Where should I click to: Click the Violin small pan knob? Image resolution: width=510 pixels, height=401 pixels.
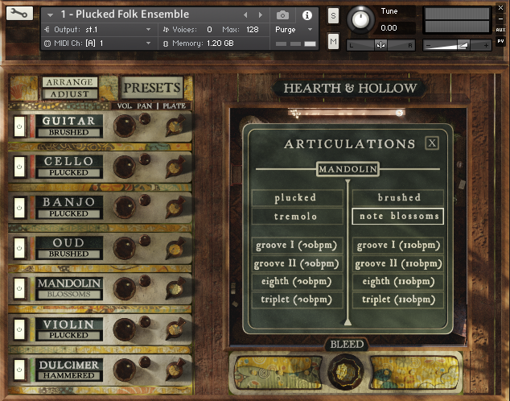click(145, 322)
